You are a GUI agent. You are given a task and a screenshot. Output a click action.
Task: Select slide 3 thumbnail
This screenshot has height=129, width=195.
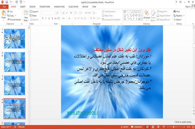pos(14,85)
